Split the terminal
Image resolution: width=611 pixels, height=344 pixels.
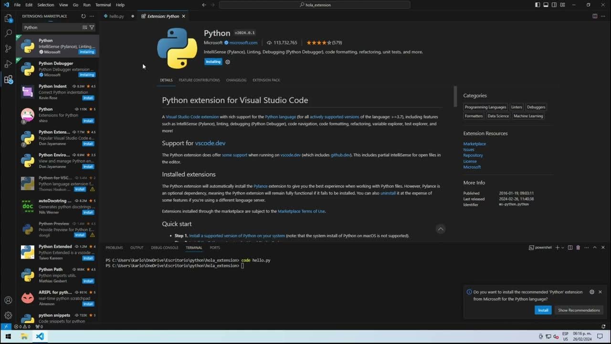point(570,247)
